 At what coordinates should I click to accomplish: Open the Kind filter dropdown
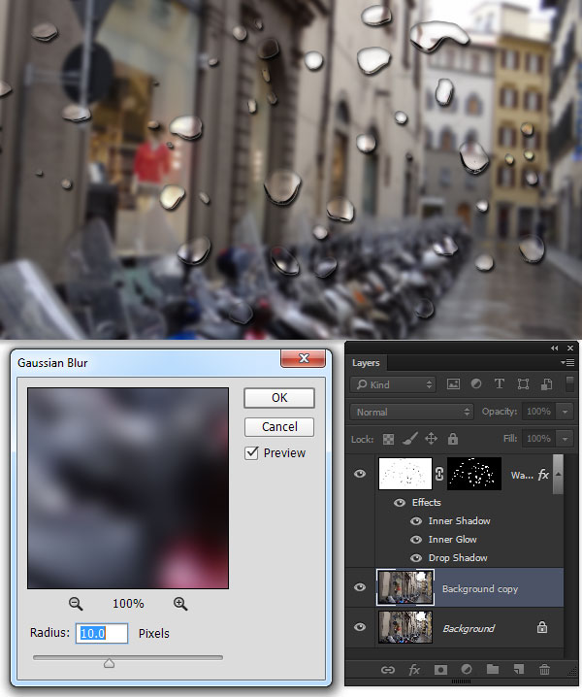pos(394,385)
